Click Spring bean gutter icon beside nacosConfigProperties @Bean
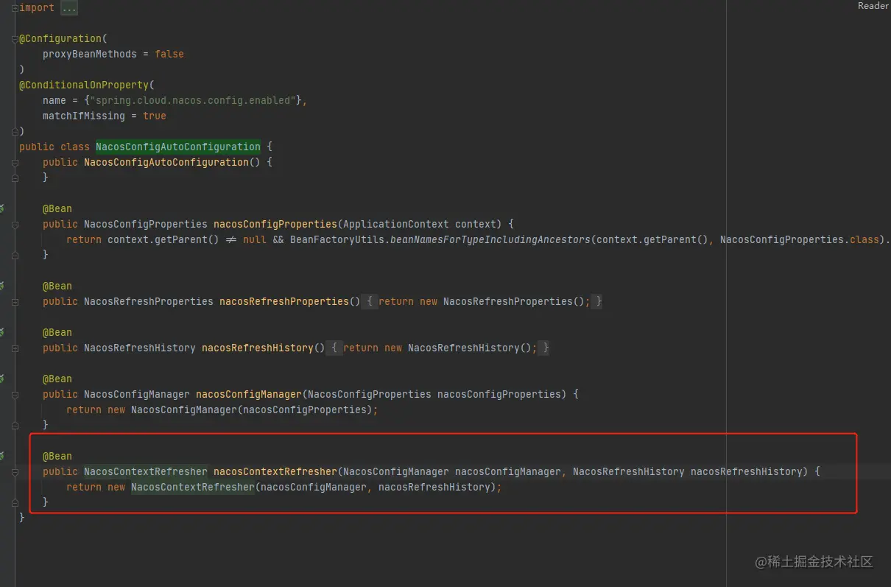This screenshot has height=587, width=891. point(2,208)
